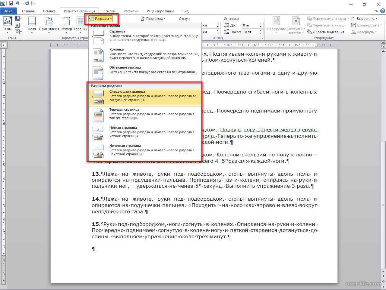Screen dimensions: 386x290
Task: Insert Текущая страница section break
Action: (x=145, y=115)
